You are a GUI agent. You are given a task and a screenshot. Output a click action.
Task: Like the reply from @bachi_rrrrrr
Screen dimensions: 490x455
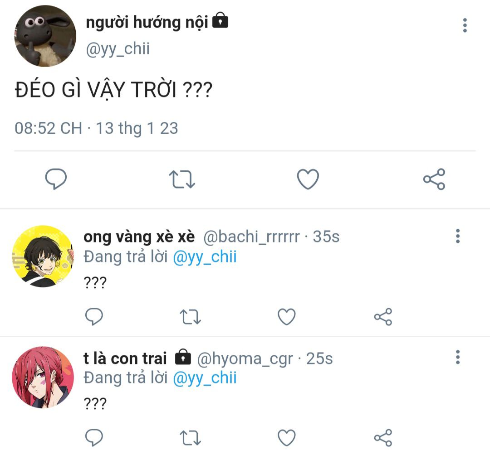pos(287,316)
